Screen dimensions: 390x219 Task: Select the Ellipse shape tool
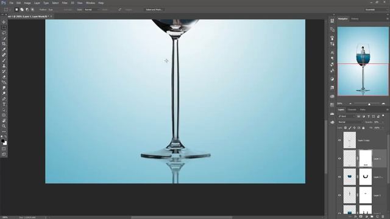[x=4, y=115]
